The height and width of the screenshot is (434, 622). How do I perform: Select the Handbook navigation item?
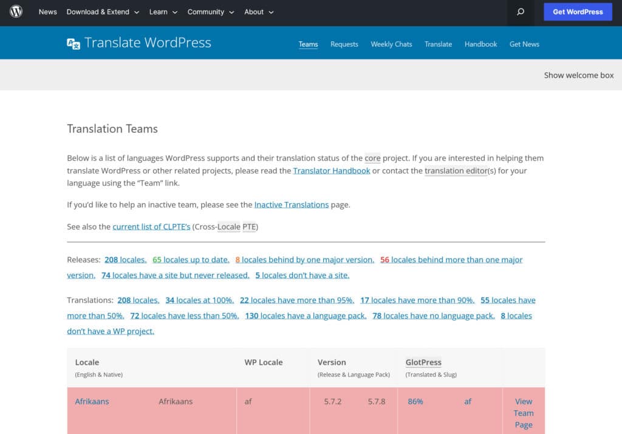coord(480,44)
